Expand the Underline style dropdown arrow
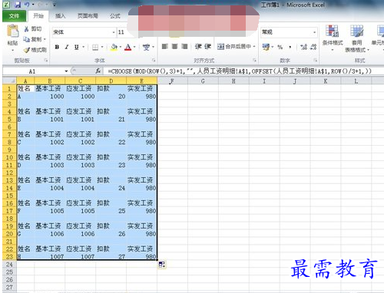Screen dimensions: 384x293 point(83,47)
